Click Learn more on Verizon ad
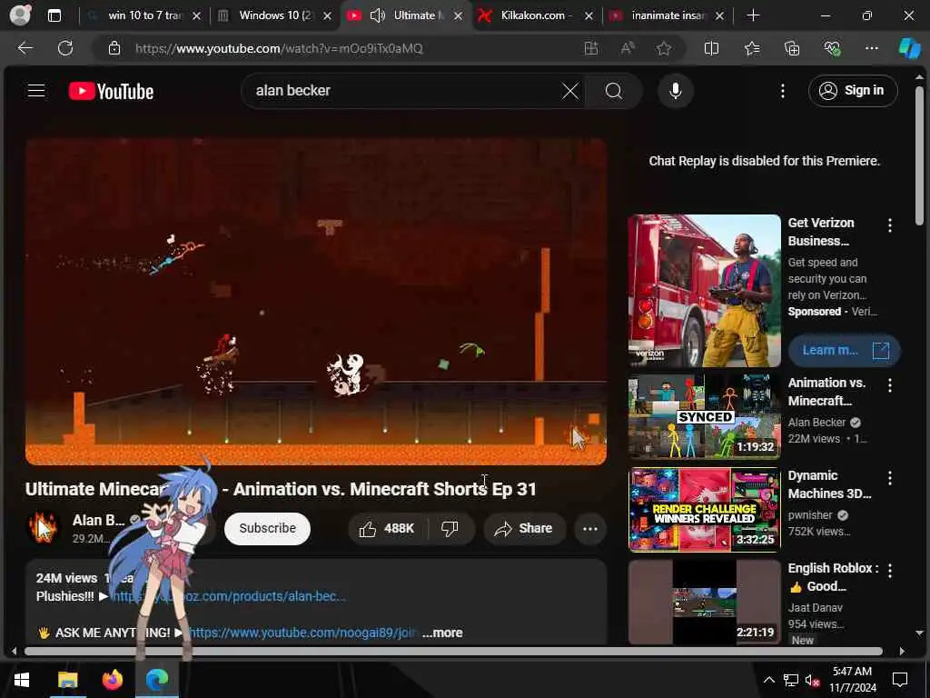 coord(844,350)
